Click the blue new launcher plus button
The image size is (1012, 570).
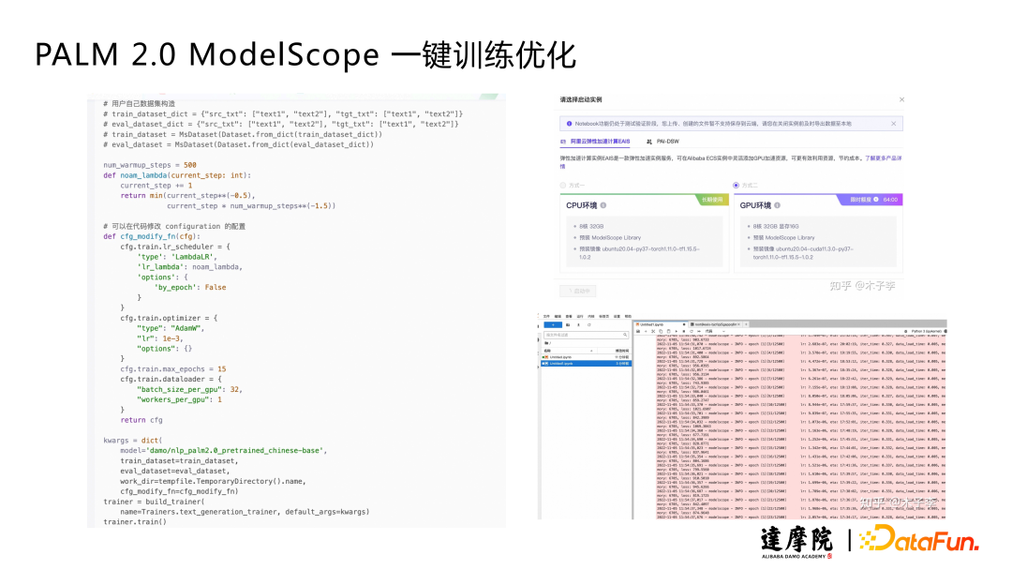[553, 324]
